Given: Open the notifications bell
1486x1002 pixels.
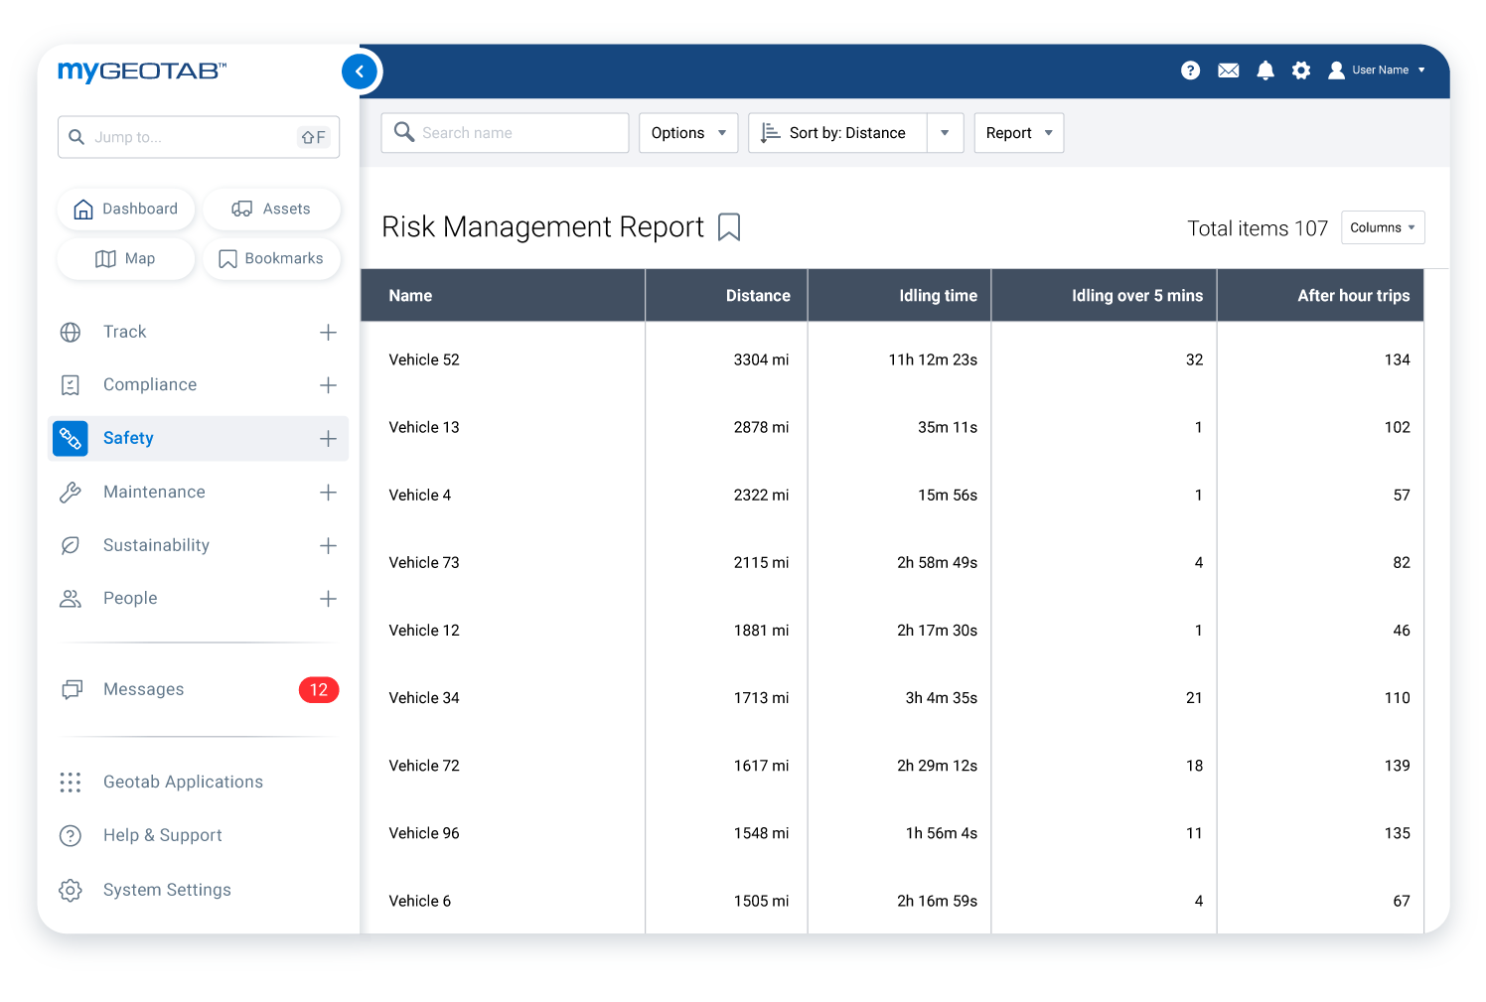Looking at the screenshot, I should tap(1264, 71).
